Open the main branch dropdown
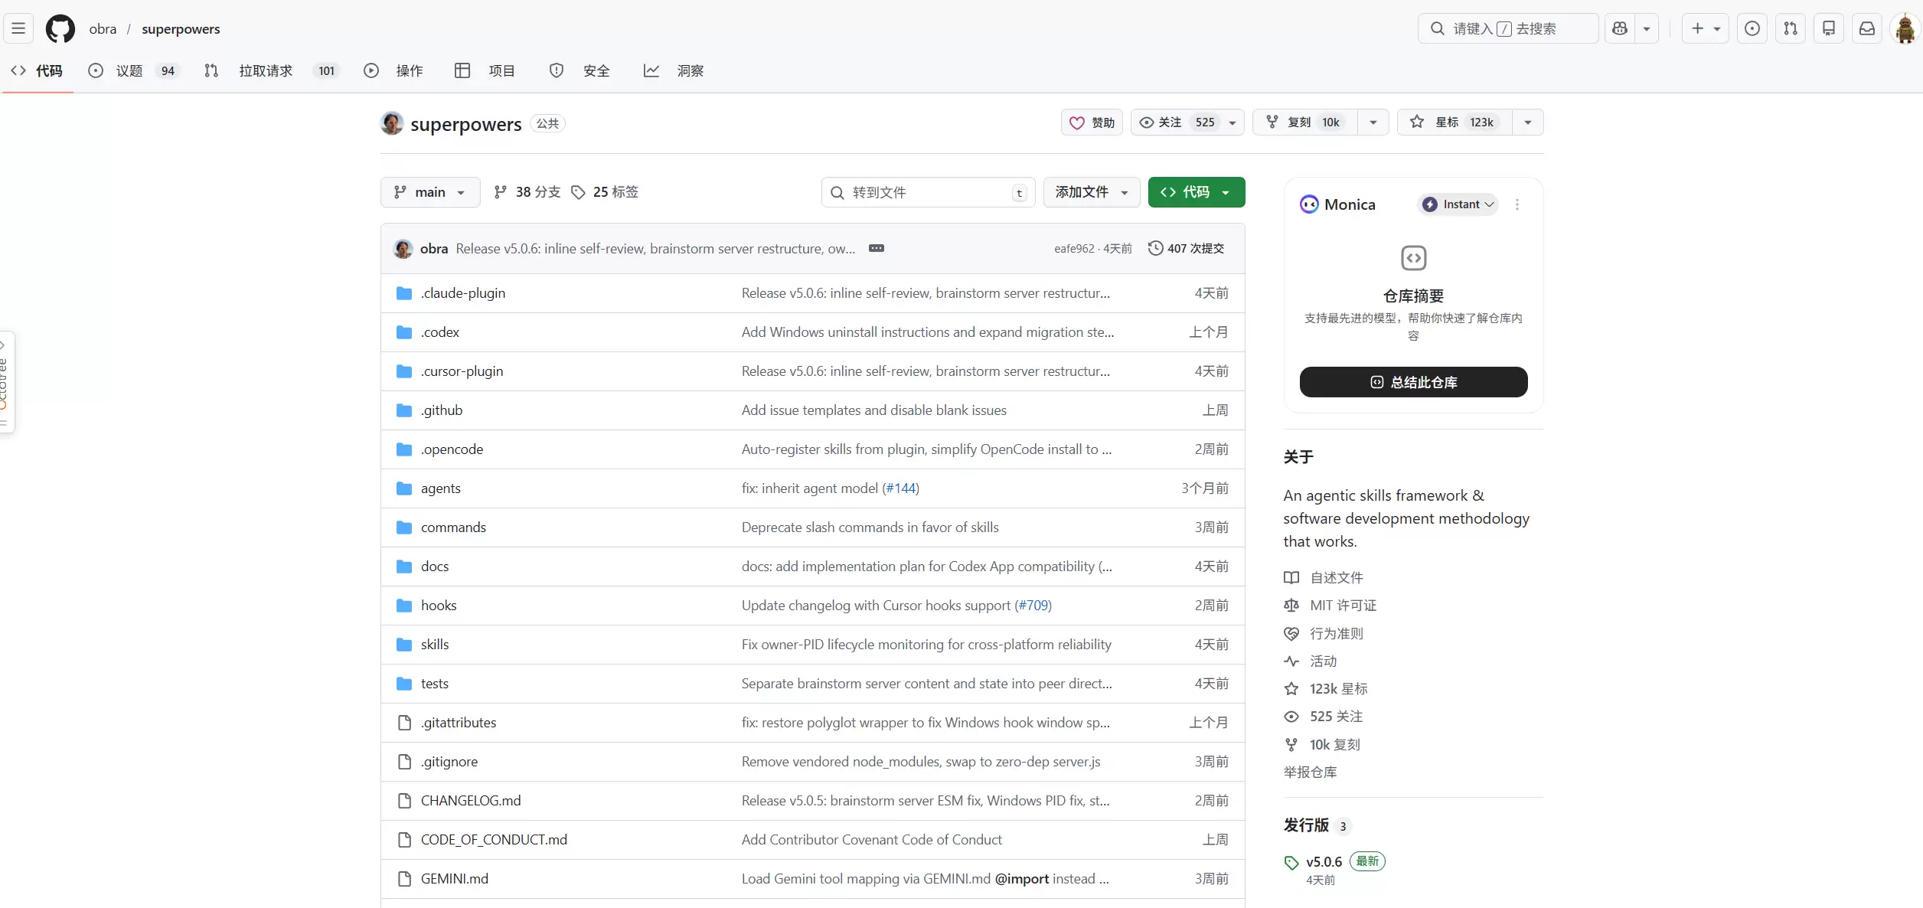Screen dimensions: 1923x908 430,192
